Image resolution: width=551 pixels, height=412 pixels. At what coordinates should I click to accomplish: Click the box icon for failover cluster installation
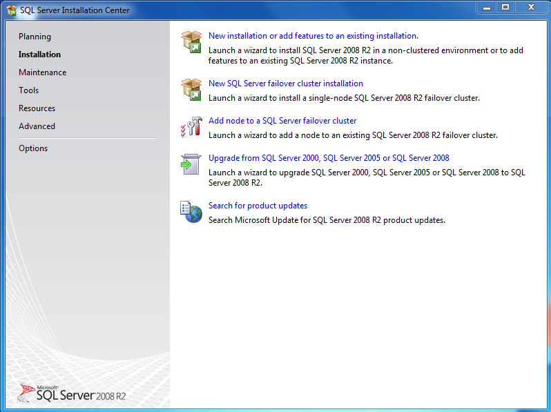point(191,90)
